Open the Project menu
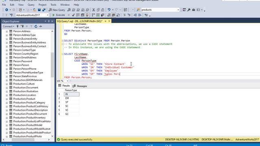 click(42, 4)
